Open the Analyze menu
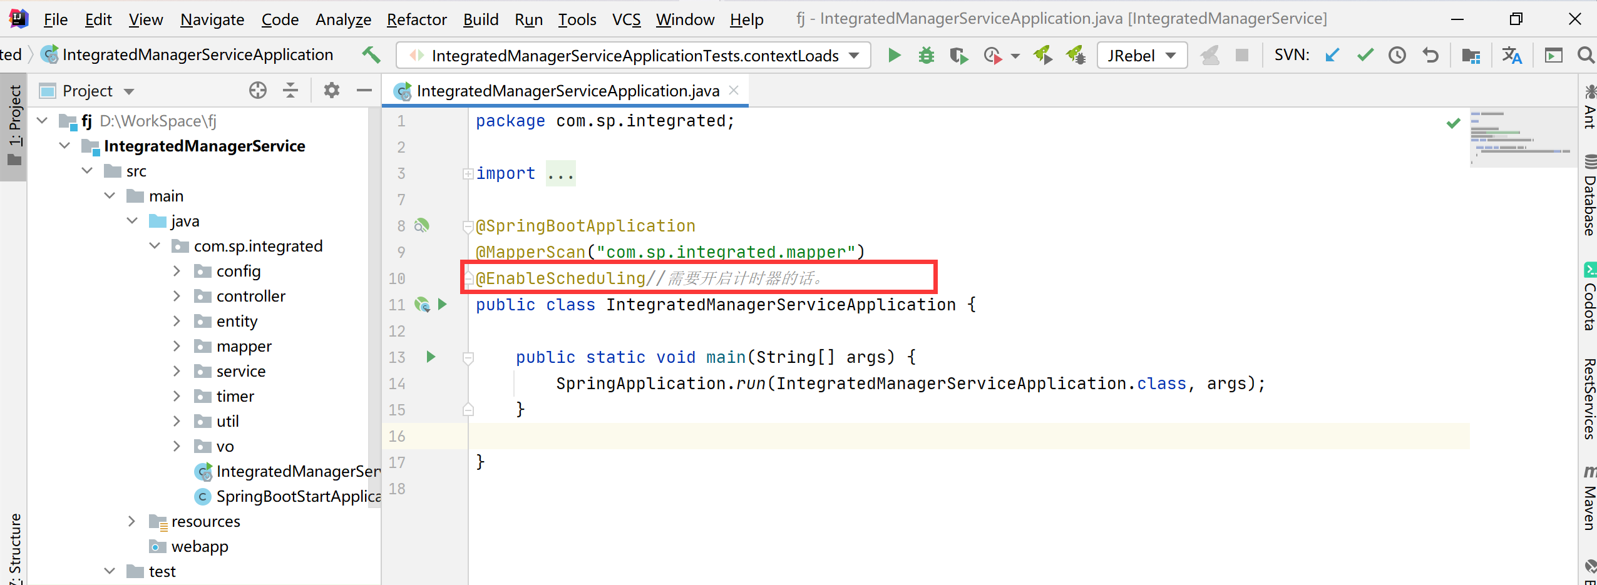This screenshot has width=1597, height=585. pyautogui.click(x=343, y=19)
